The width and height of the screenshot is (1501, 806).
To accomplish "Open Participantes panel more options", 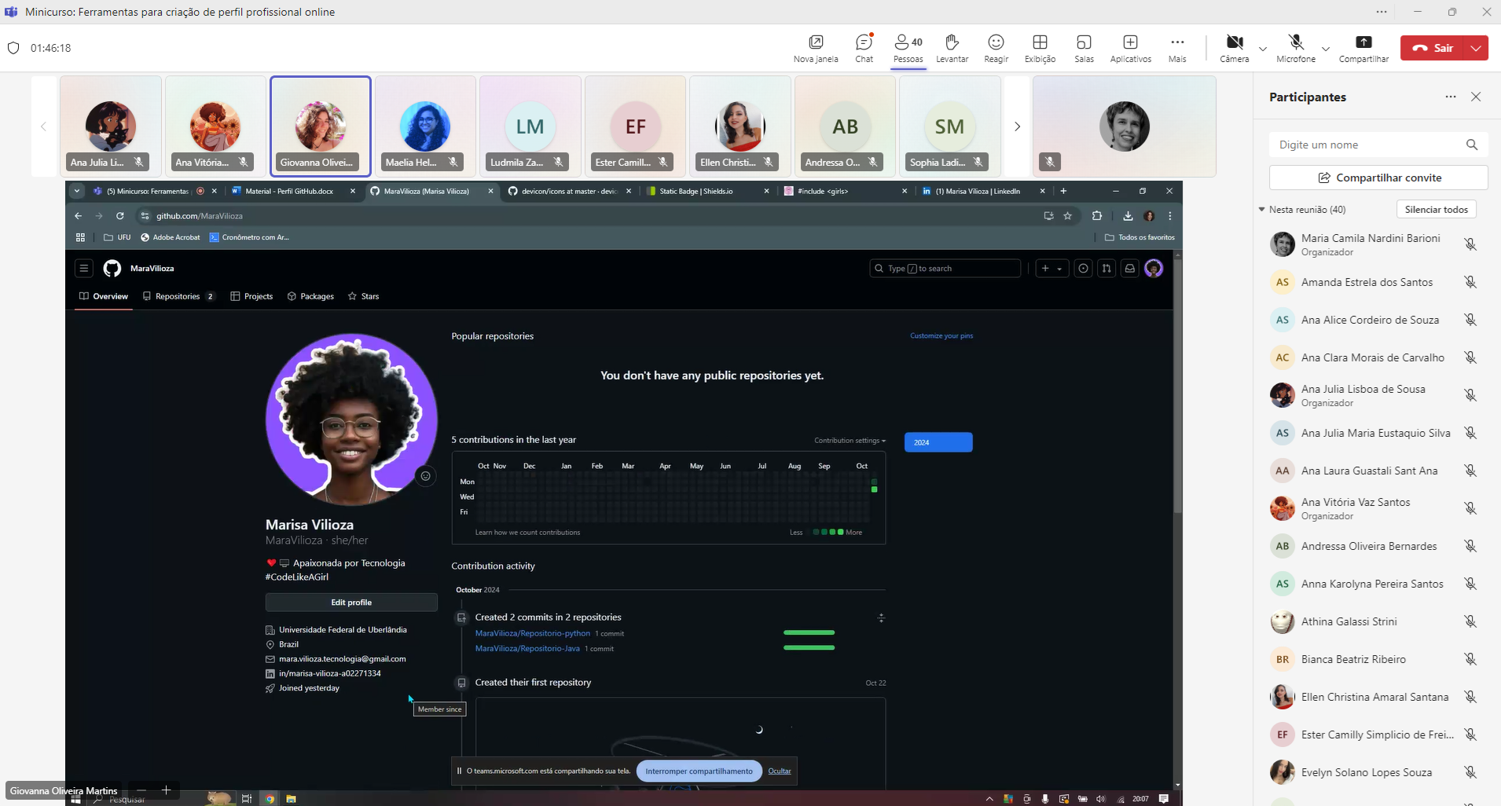I will [1451, 97].
